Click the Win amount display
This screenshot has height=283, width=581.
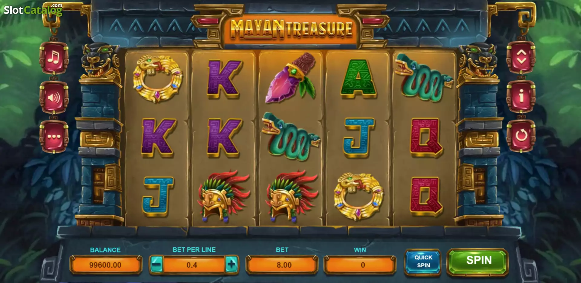[360, 265]
